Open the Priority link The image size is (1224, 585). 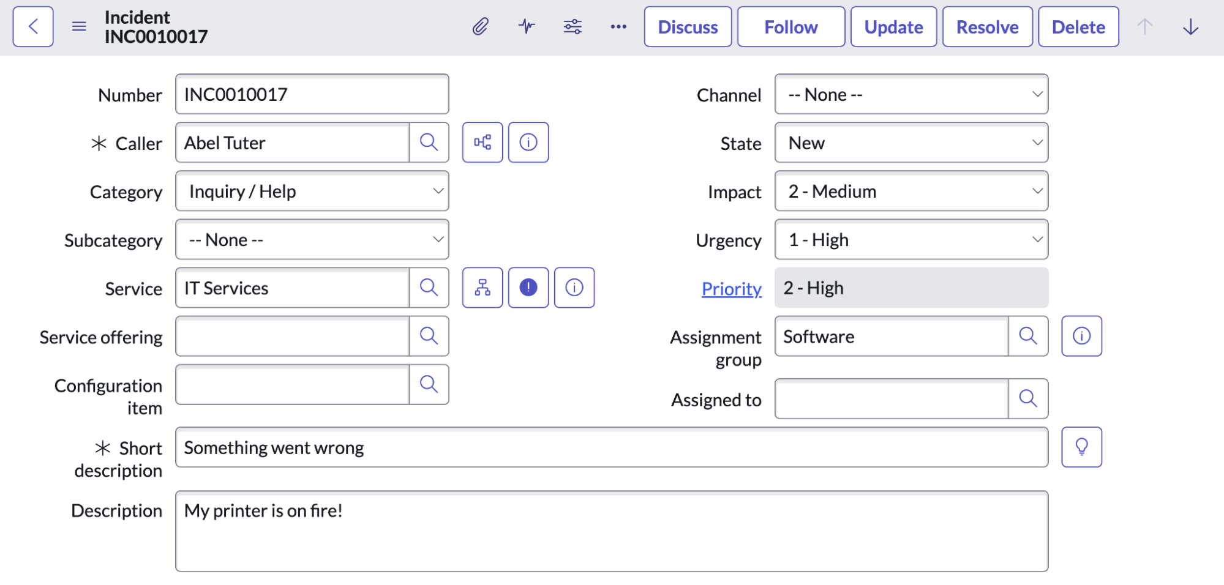[731, 288]
